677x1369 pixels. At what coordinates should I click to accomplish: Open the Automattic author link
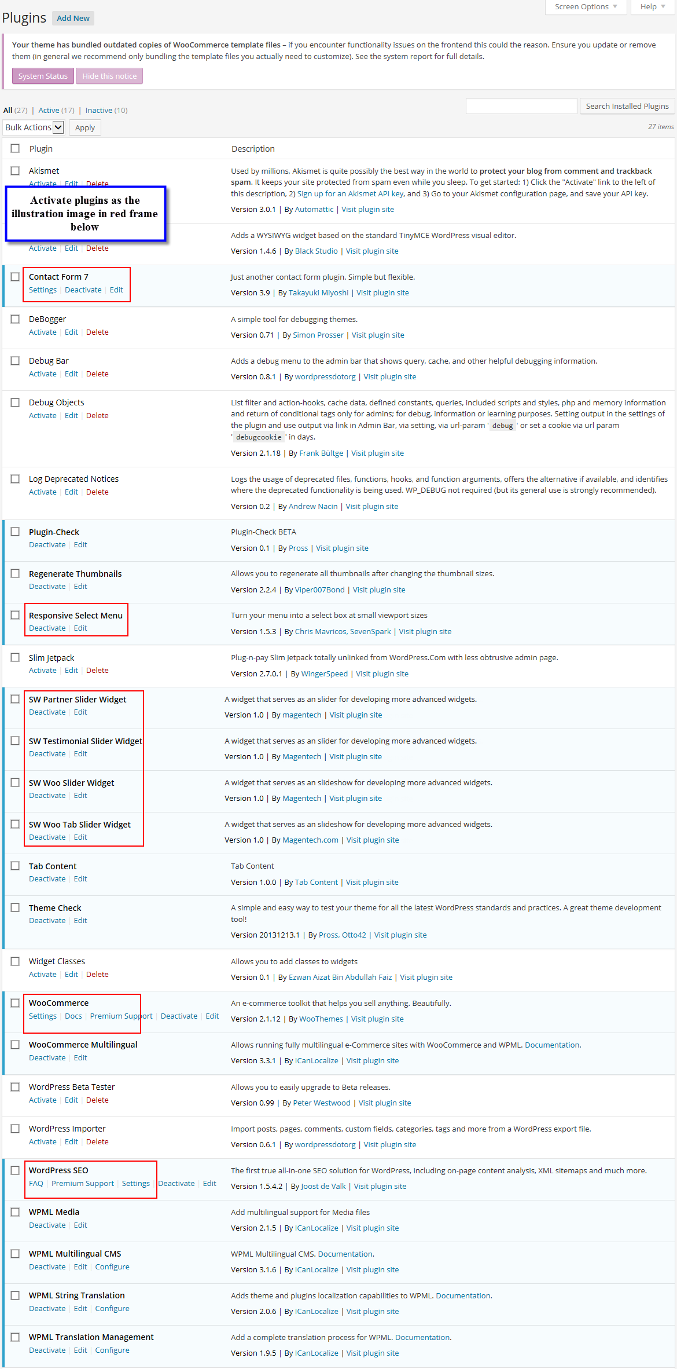pyautogui.click(x=314, y=210)
